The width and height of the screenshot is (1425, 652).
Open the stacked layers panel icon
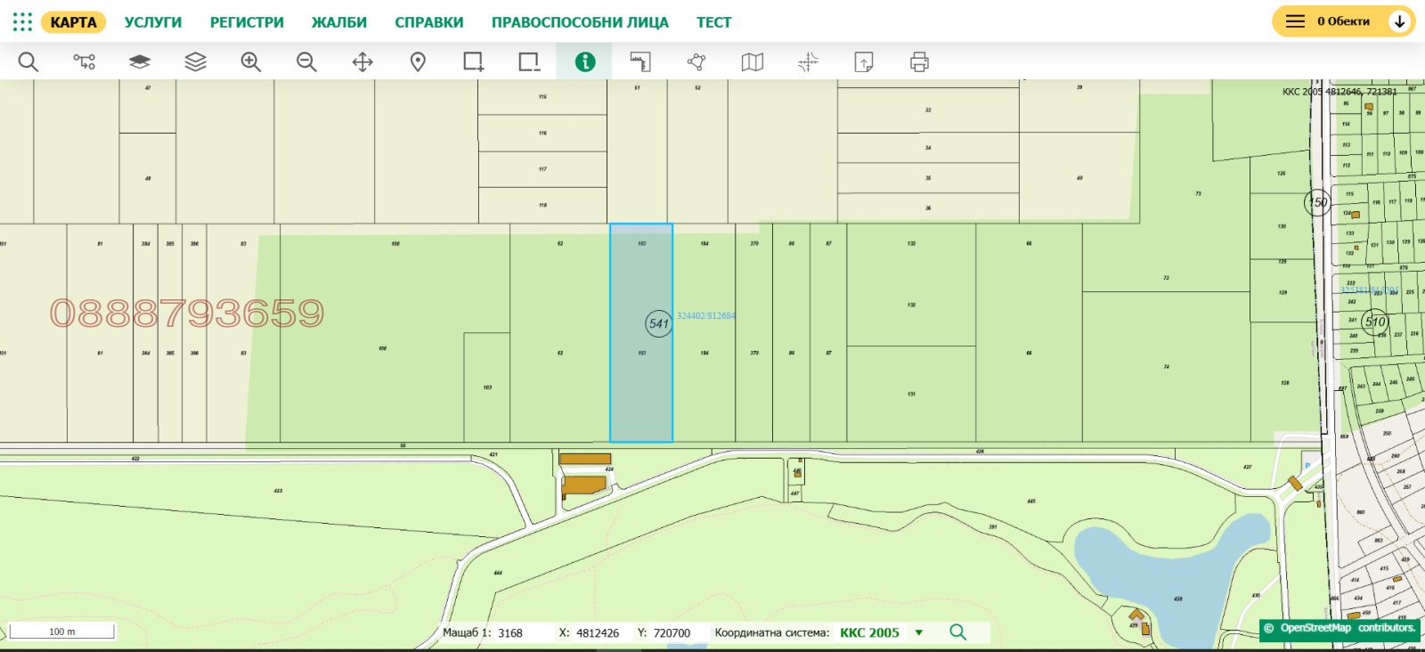[x=195, y=61]
